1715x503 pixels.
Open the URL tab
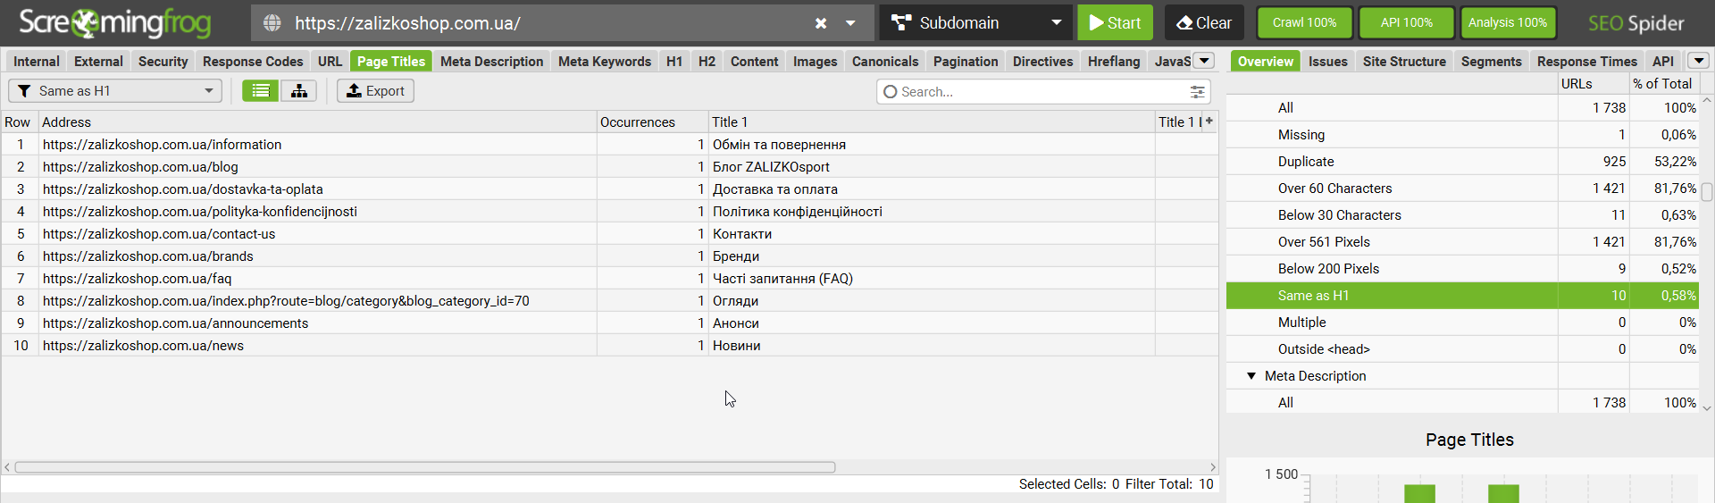pyautogui.click(x=330, y=61)
